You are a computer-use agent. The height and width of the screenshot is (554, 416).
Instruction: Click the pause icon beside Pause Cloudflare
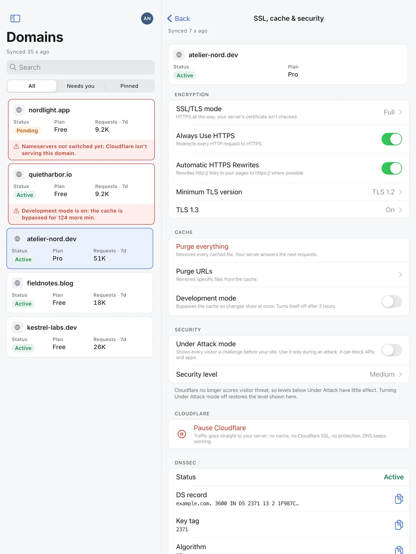pos(182,434)
